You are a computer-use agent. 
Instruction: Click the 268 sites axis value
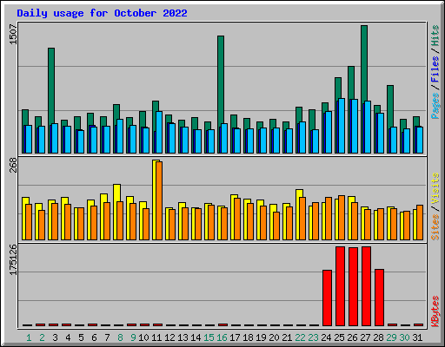[14, 165]
